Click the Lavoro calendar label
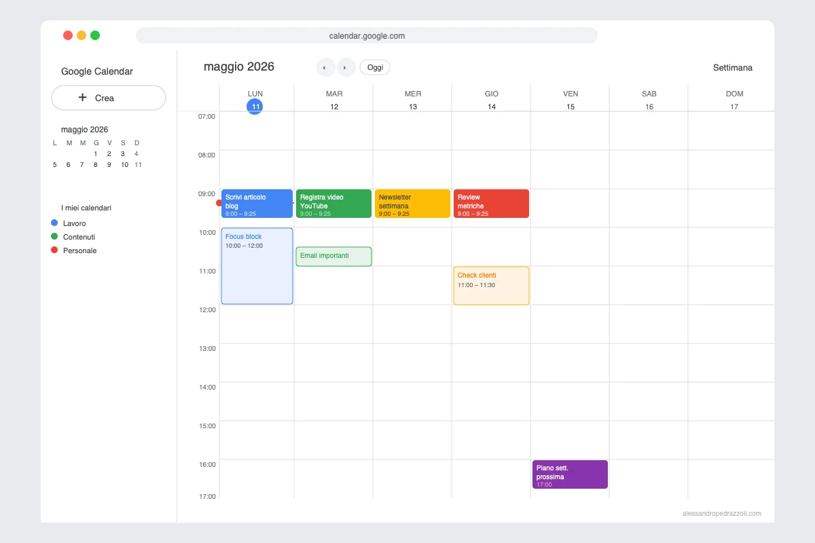Screen dimensions: 815x543 tap(75, 223)
